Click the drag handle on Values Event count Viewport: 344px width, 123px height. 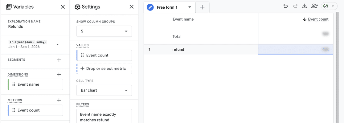[x=83, y=55]
